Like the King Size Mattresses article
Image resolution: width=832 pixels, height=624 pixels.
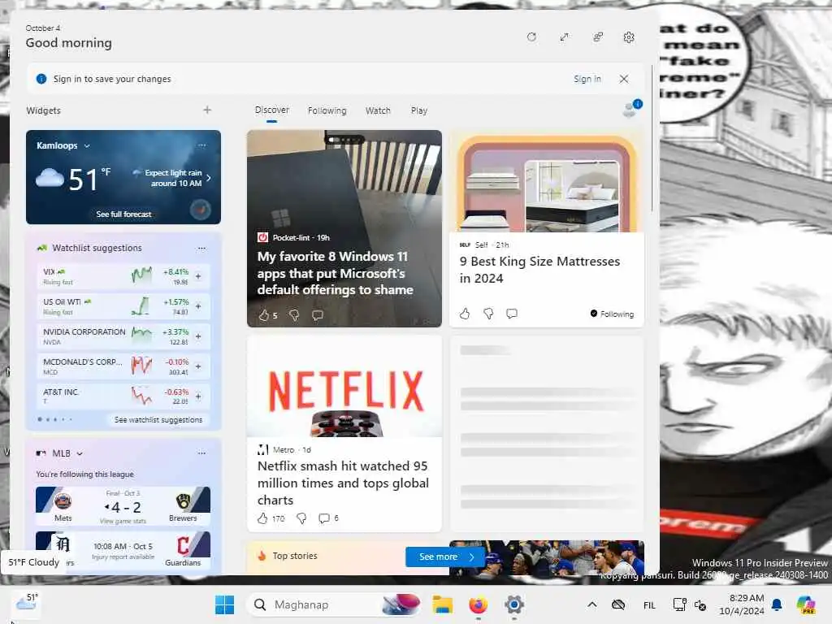click(x=465, y=314)
